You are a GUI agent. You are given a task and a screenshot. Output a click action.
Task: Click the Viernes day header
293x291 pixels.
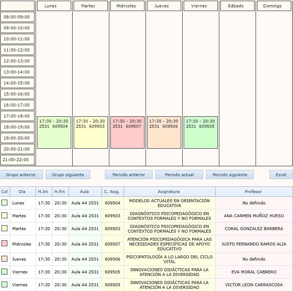click(201, 6)
